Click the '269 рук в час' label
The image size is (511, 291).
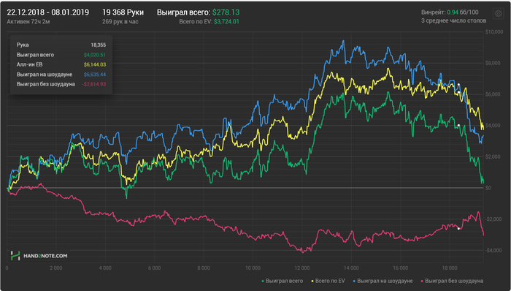pyautogui.click(x=120, y=21)
